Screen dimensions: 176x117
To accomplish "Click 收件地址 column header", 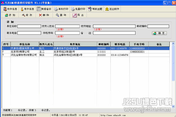I will click(x=75, y=44).
